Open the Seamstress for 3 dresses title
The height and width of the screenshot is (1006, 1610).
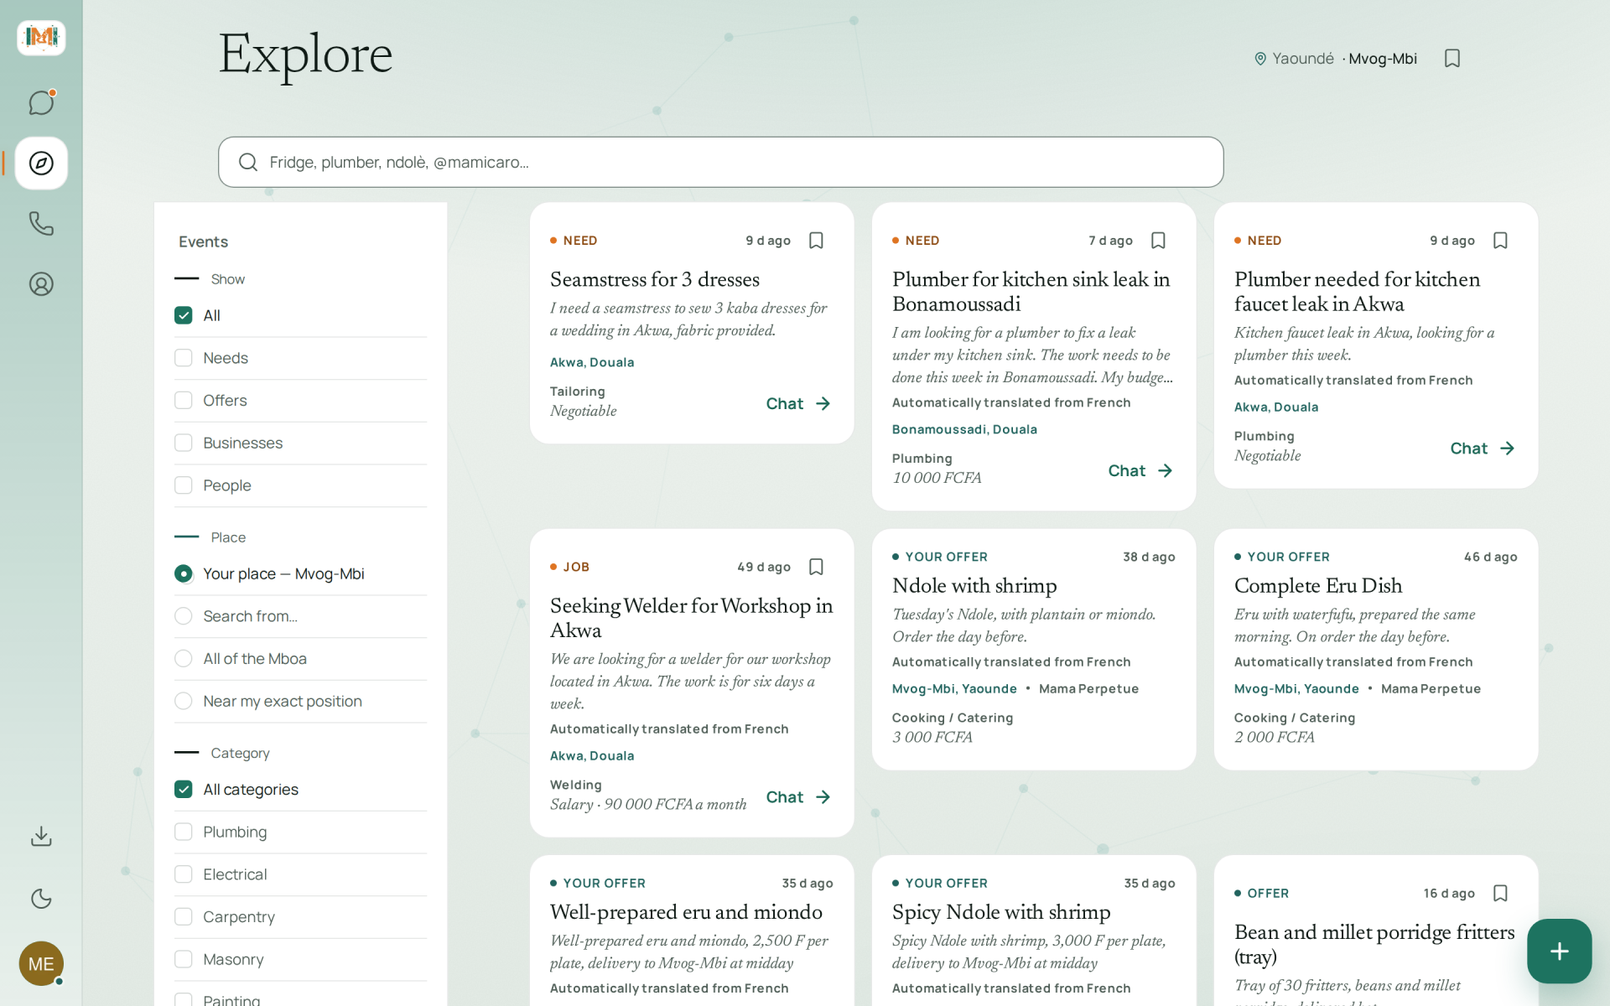coord(655,279)
